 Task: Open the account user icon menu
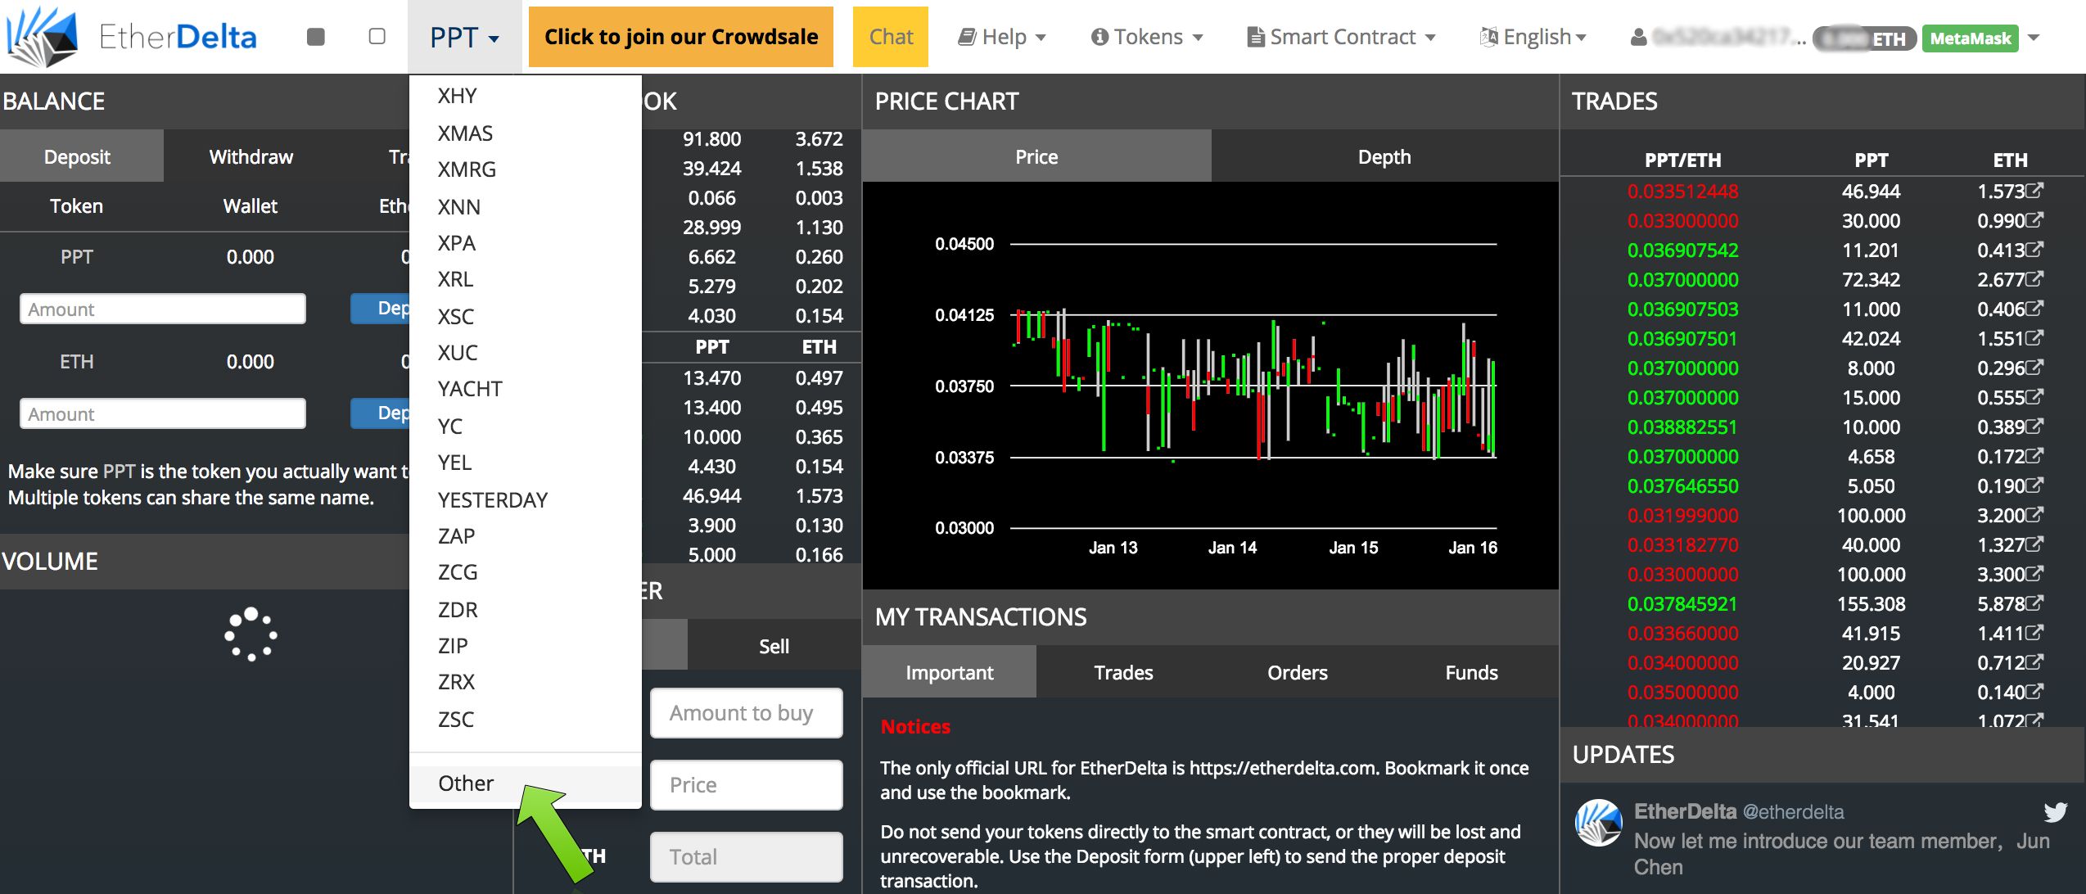click(1638, 38)
